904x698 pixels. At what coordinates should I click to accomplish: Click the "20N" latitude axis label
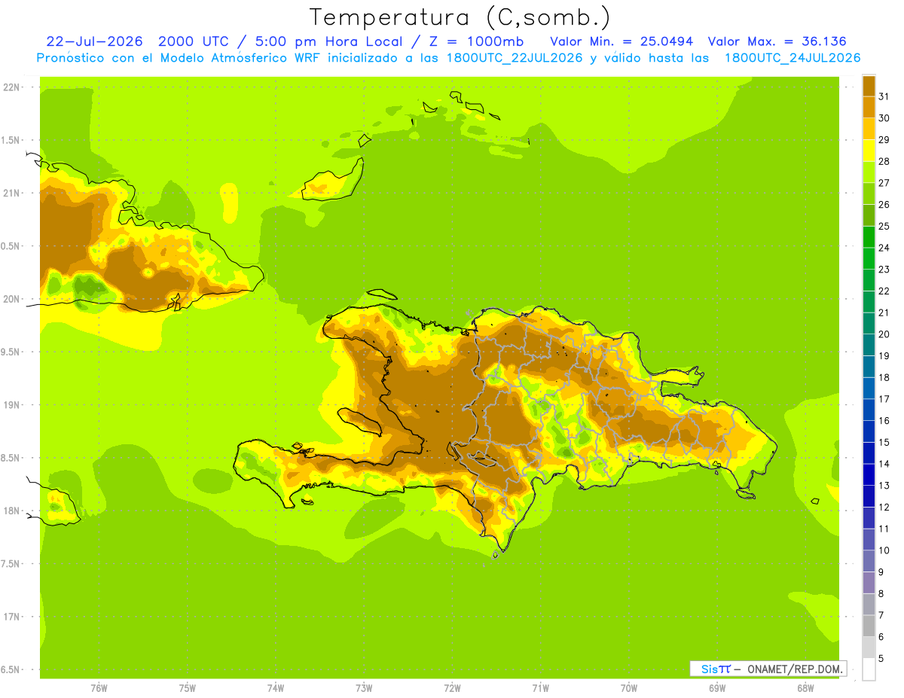pos(11,299)
